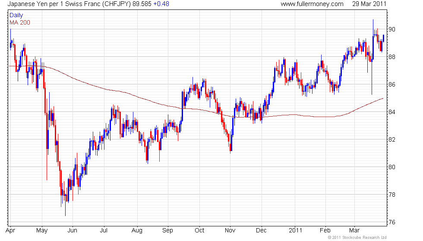Click the Stockcube Research Ltd copyright text
423x241 pixels.
[357, 238]
